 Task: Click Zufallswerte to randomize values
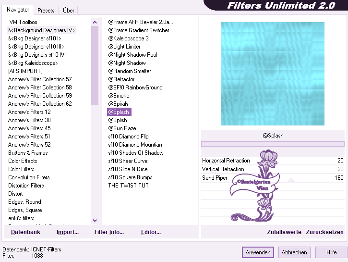(x=284, y=232)
